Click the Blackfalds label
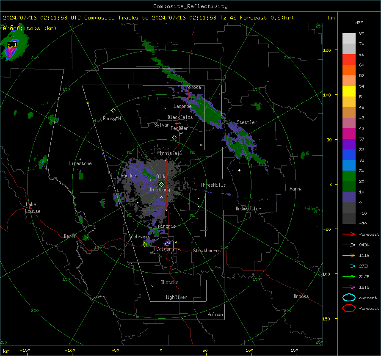The width and height of the screenshot is (381, 356). coord(180,117)
